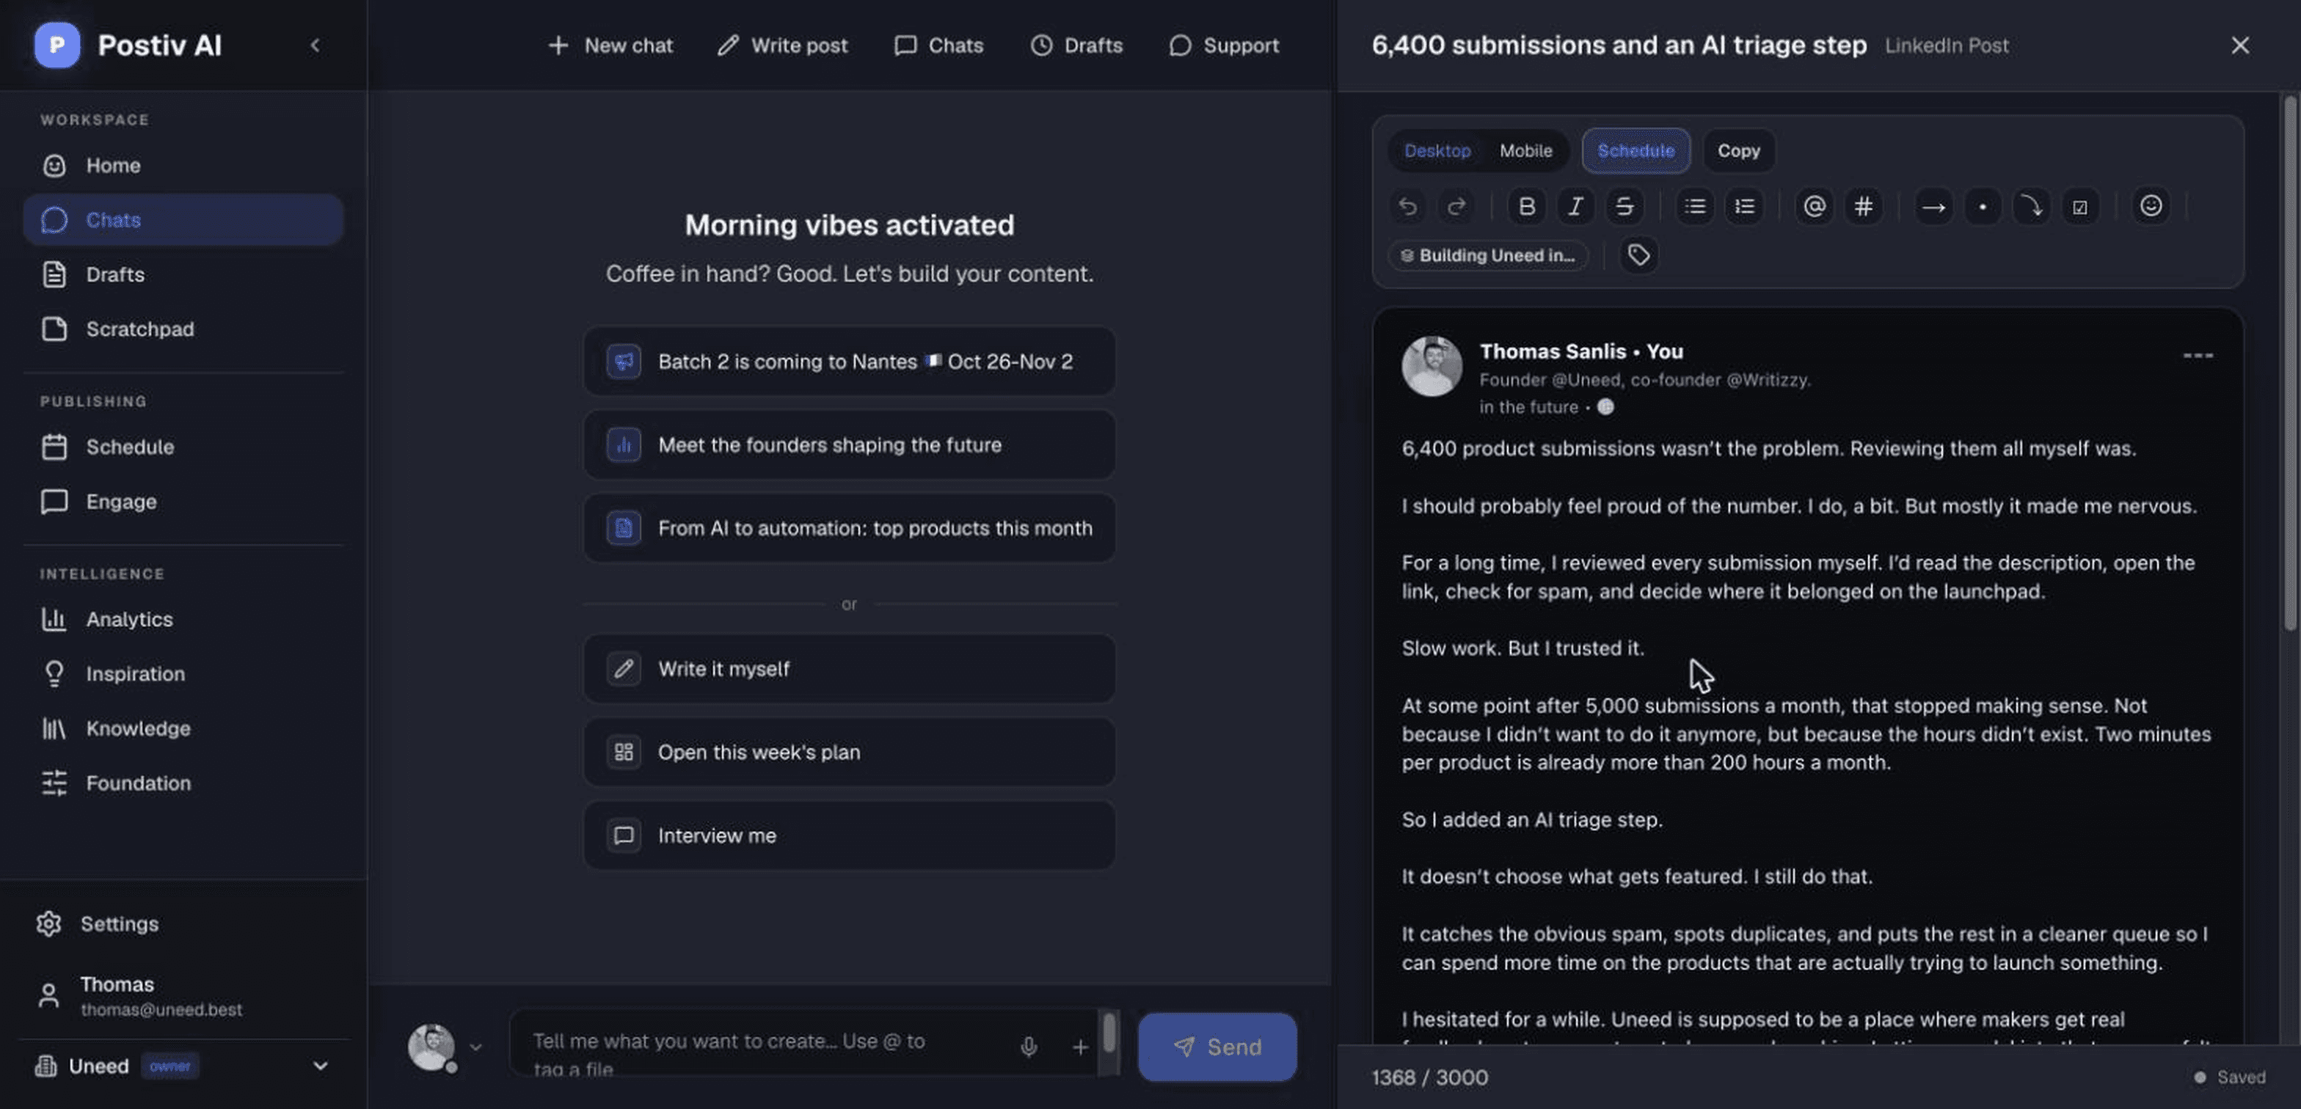Open the Analytics page

[x=183, y=619]
